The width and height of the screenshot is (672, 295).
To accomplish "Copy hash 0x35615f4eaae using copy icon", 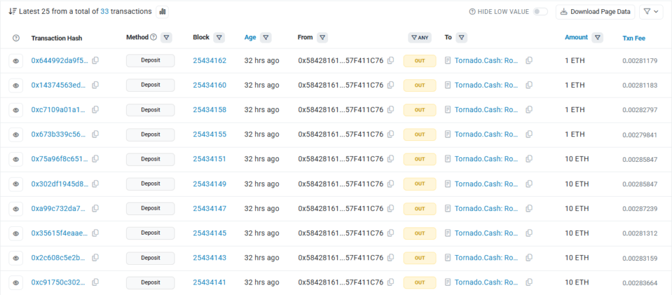I will [x=95, y=233].
